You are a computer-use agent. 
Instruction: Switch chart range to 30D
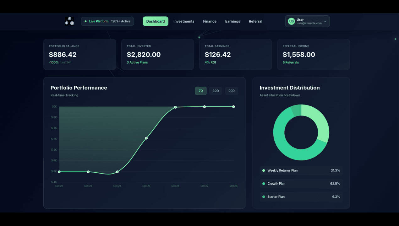(x=216, y=91)
